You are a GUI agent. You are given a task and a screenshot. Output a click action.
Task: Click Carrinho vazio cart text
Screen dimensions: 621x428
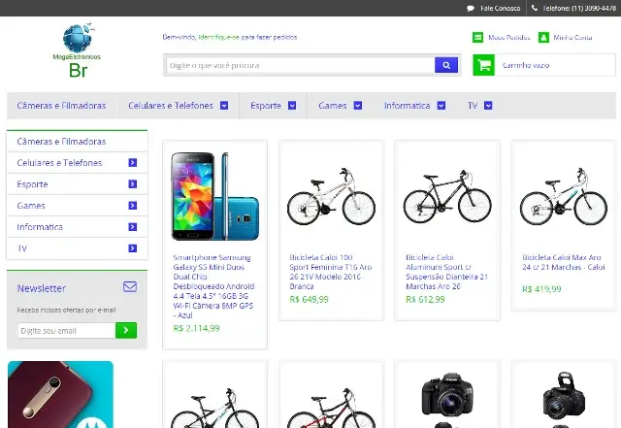tap(526, 65)
